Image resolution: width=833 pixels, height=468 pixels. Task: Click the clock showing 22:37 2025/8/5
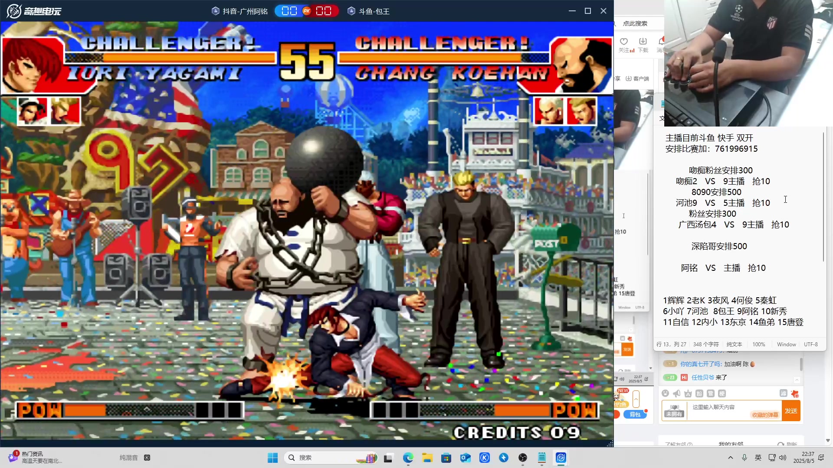(x=804, y=458)
